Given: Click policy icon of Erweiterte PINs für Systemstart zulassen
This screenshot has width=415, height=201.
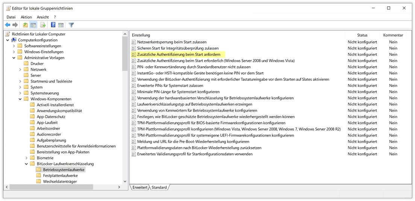Looking at the screenshot, I should pyautogui.click(x=134, y=86).
